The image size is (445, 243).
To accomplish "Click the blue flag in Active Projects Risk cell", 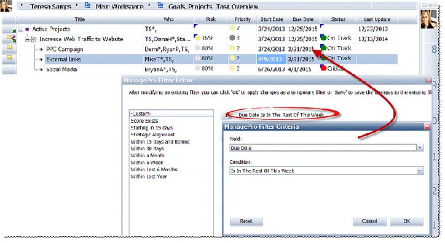I will [x=195, y=26].
